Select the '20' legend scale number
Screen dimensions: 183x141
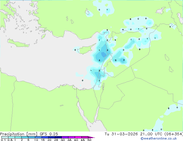tap(49, 140)
